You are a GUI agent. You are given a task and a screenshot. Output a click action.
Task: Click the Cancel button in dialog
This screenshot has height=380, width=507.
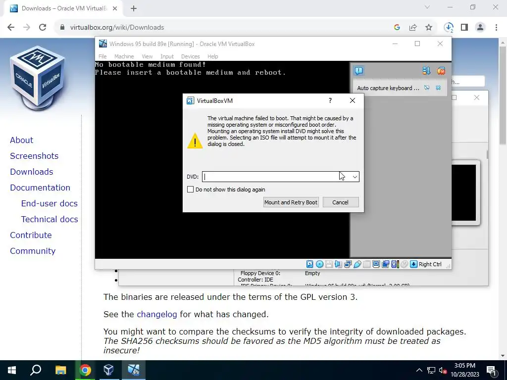(x=341, y=202)
